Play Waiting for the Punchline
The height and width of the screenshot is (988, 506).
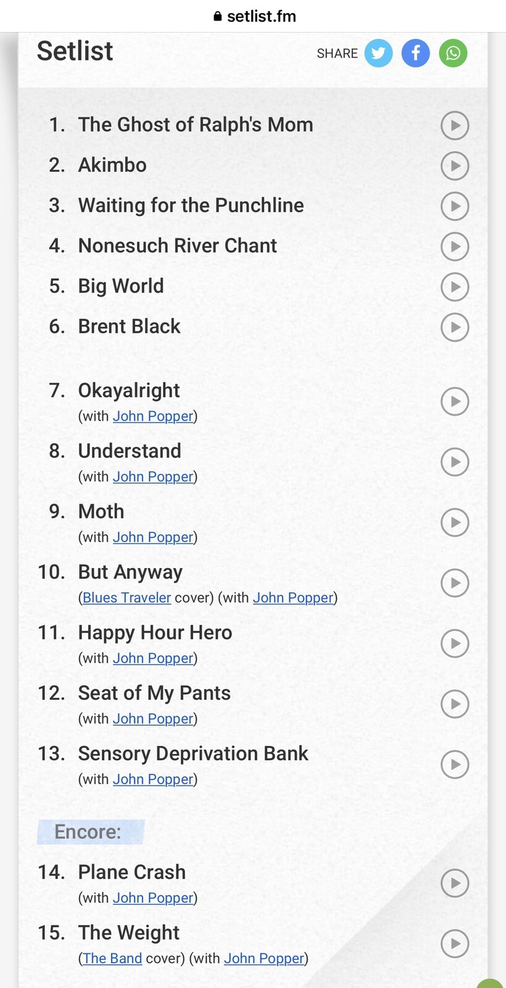[455, 206]
